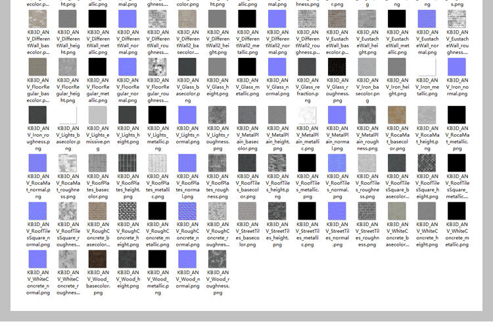Click the RoughConcrete_normal.png file
The image size is (493, 330).
point(187,211)
